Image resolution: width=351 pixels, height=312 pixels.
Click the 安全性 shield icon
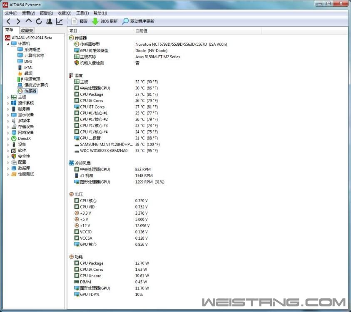coord(14,156)
